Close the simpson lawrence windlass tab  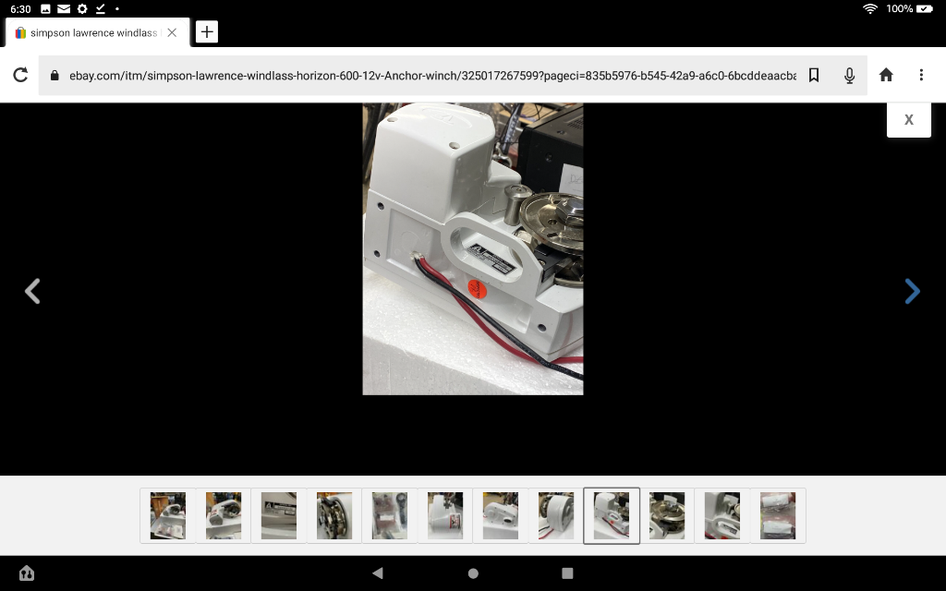tap(172, 32)
